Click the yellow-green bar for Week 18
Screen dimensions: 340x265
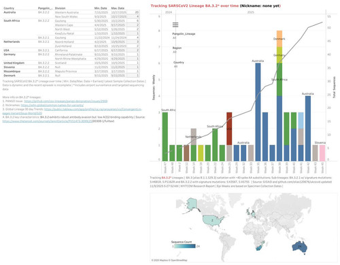point(201,153)
